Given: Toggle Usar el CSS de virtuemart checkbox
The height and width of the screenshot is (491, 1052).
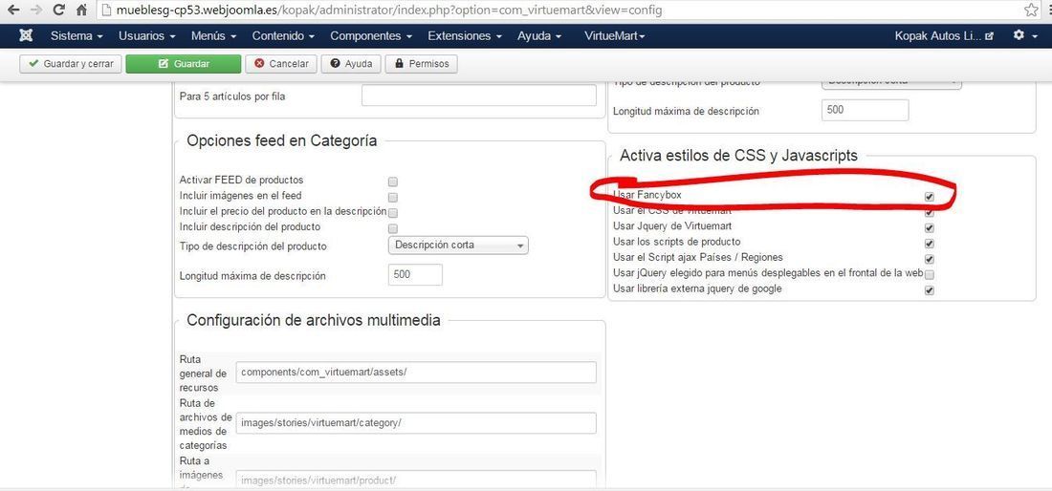Looking at the screenshot, I should tap(930, 212).
